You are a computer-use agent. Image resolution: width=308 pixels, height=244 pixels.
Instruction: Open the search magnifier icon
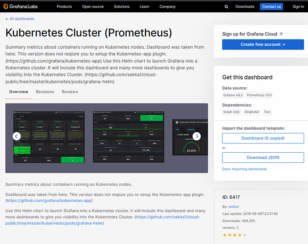[226, 7]
